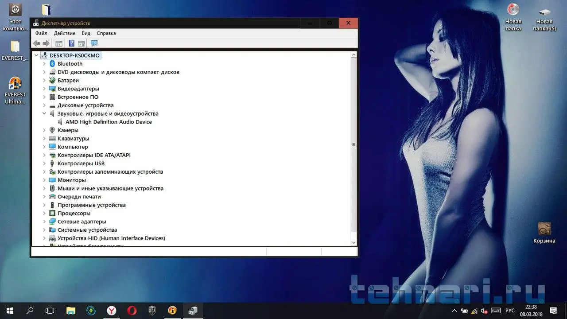Click the device list scrollbar up arrow
This screenshot has width=567, height=319.
353,54
